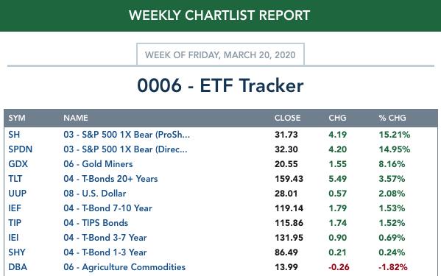
Task: Open the SPDN symbol link
Action: [21, 149]
